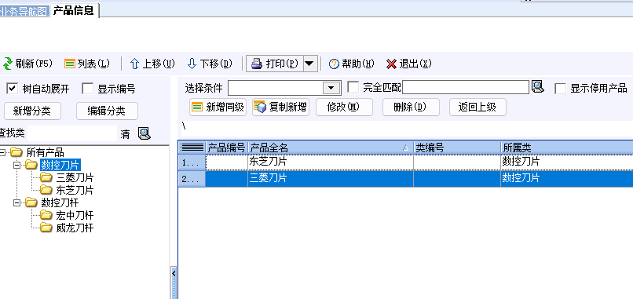Open the 列表(L) list view
Viewport: 633px width, 299px height.
tap(87, 64)
